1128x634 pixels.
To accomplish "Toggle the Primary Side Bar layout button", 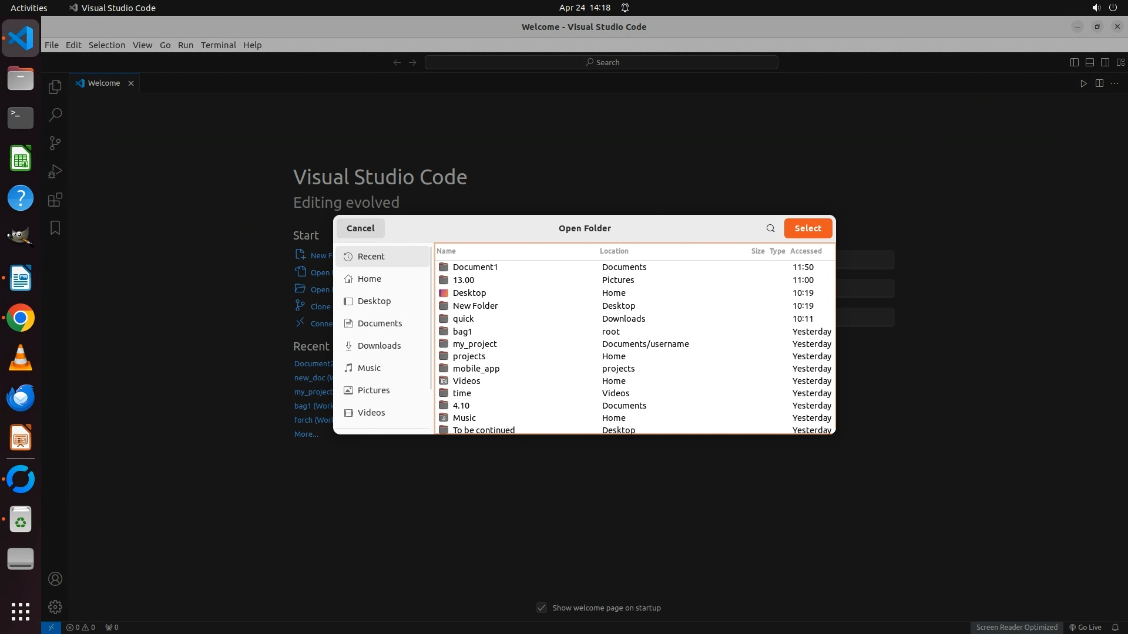I will coord(1074,62).
